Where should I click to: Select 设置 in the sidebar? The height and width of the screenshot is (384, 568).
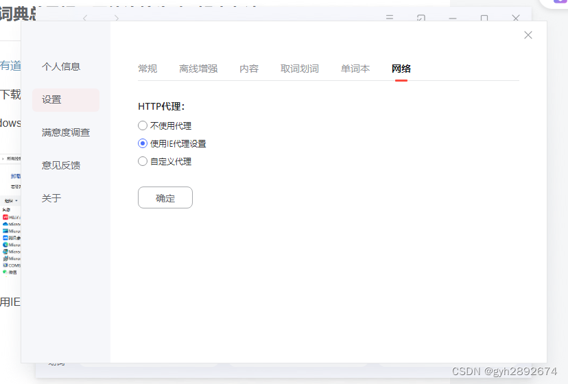tap(66, 99)
